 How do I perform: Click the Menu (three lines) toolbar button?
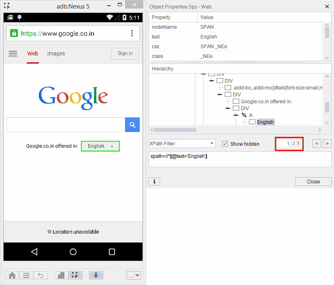[x=26, y=275]
